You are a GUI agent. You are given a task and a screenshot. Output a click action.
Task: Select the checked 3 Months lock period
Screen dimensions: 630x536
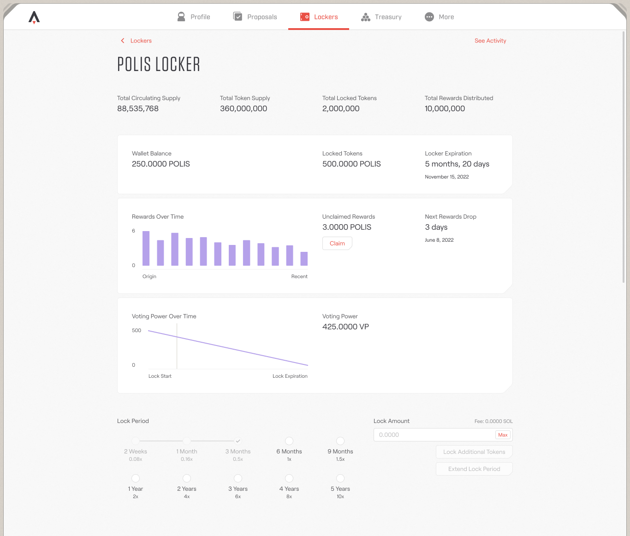(238, 441)
